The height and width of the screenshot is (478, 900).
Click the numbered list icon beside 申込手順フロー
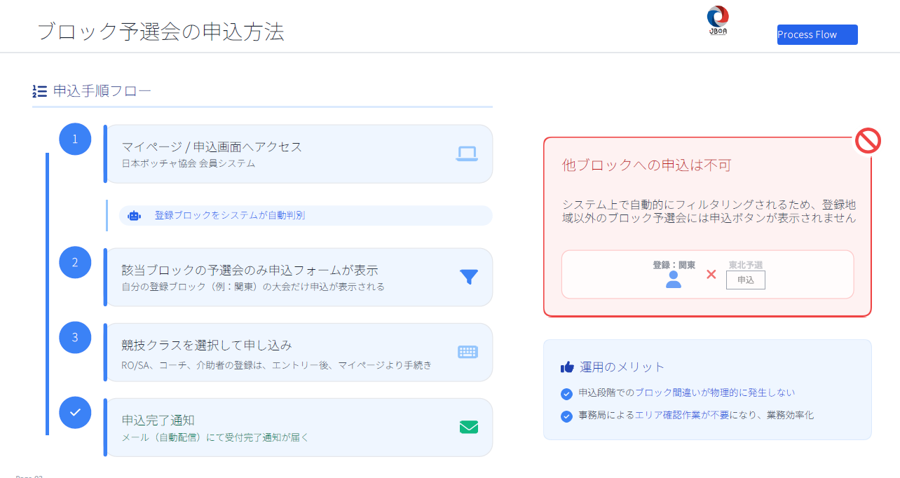(40, 91)
